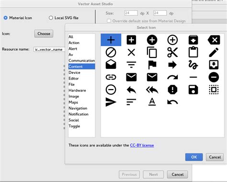Select the scissors cut icon
The image size is (227, 182).
pyautogui.click(x=172, y=52)
